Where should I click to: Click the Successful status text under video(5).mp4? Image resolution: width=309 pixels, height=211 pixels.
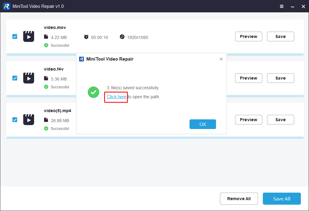pos(60,128)
